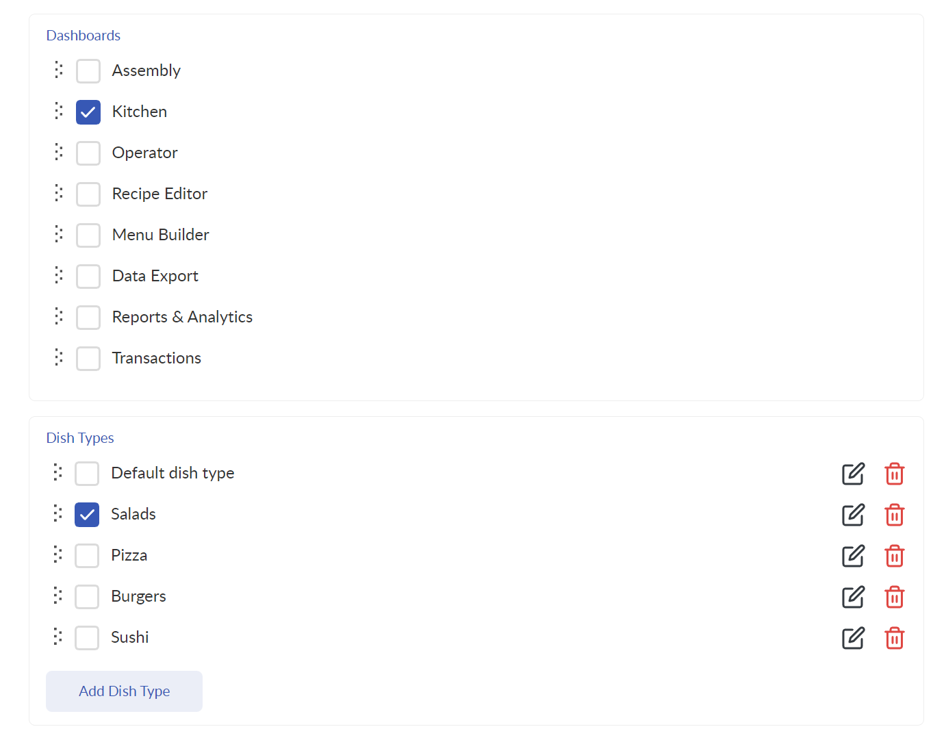
Task: Edit the Sushi dish type
Action: pos(853,638)
